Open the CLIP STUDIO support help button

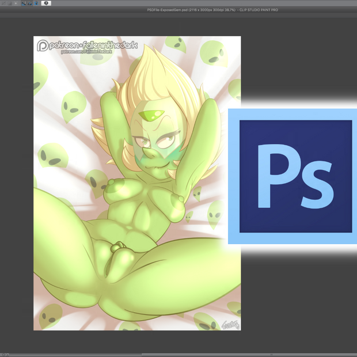coord(46,3)
